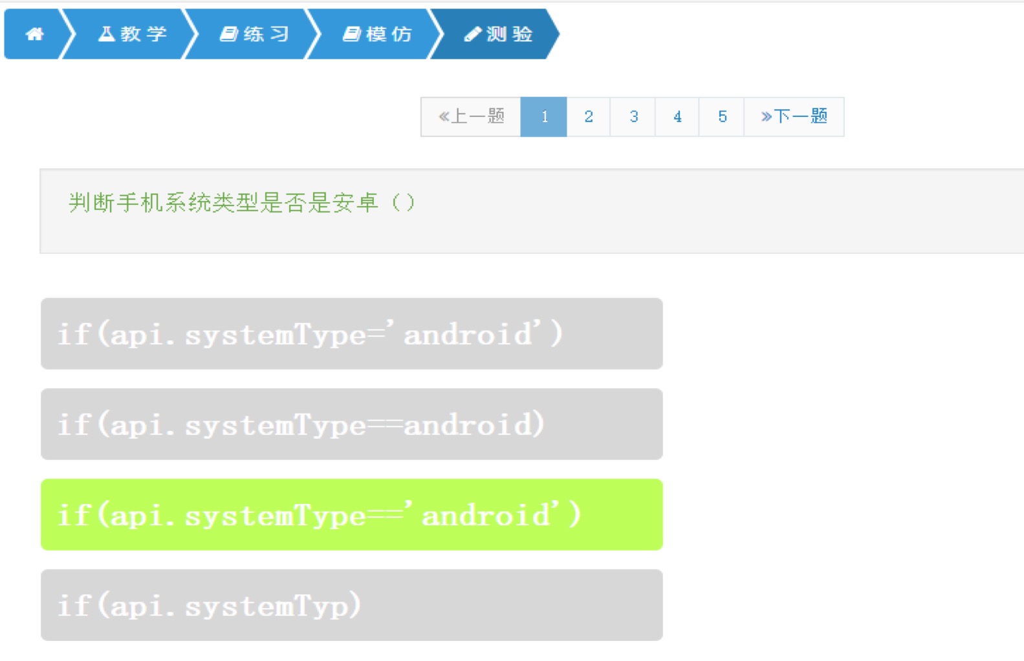Screen dimensions: 1024x661
Task: Open the 练习 breadcrumb step
Action: click(x=255, y=34)
